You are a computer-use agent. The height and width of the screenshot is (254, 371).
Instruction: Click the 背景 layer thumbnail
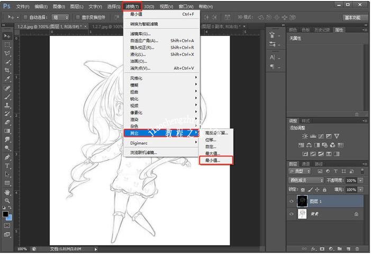(302, 214)
